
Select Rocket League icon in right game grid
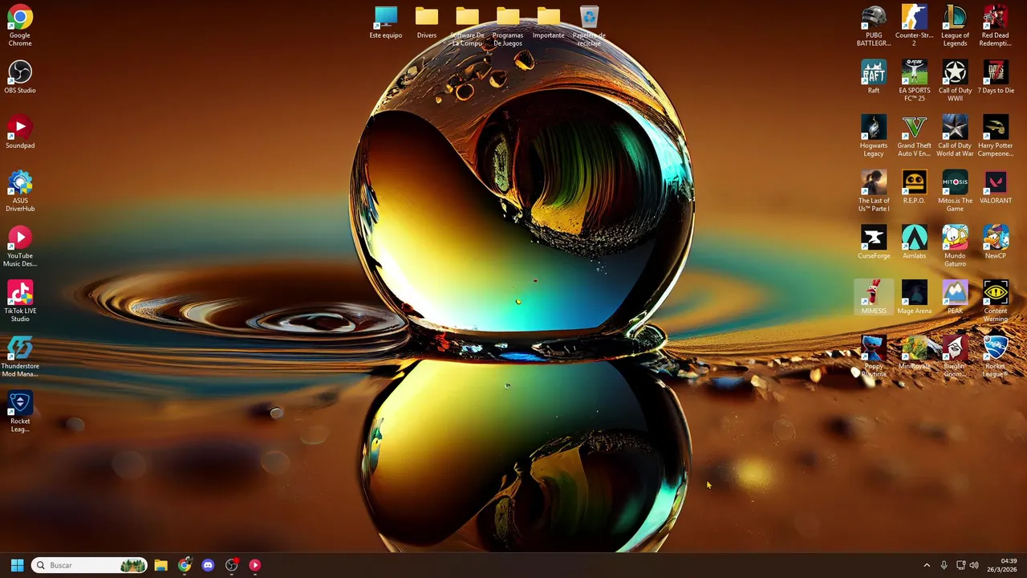pyautogui.click(x=996, y=357)
